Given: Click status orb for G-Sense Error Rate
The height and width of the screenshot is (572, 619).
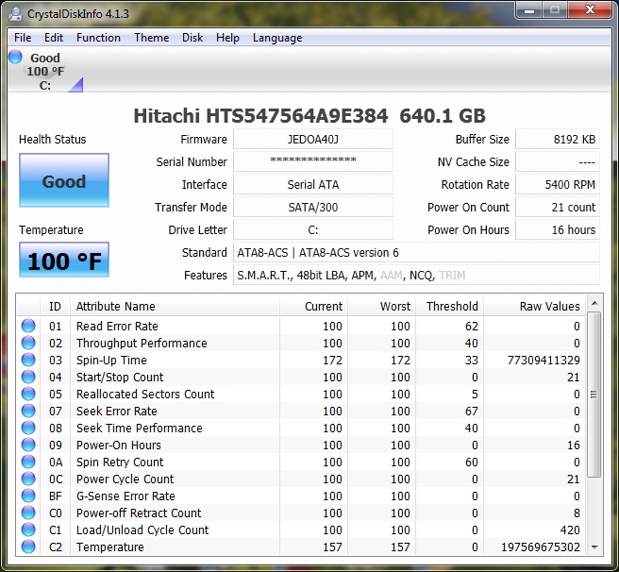Looking at the screenshot, I should tap(28, 496).
